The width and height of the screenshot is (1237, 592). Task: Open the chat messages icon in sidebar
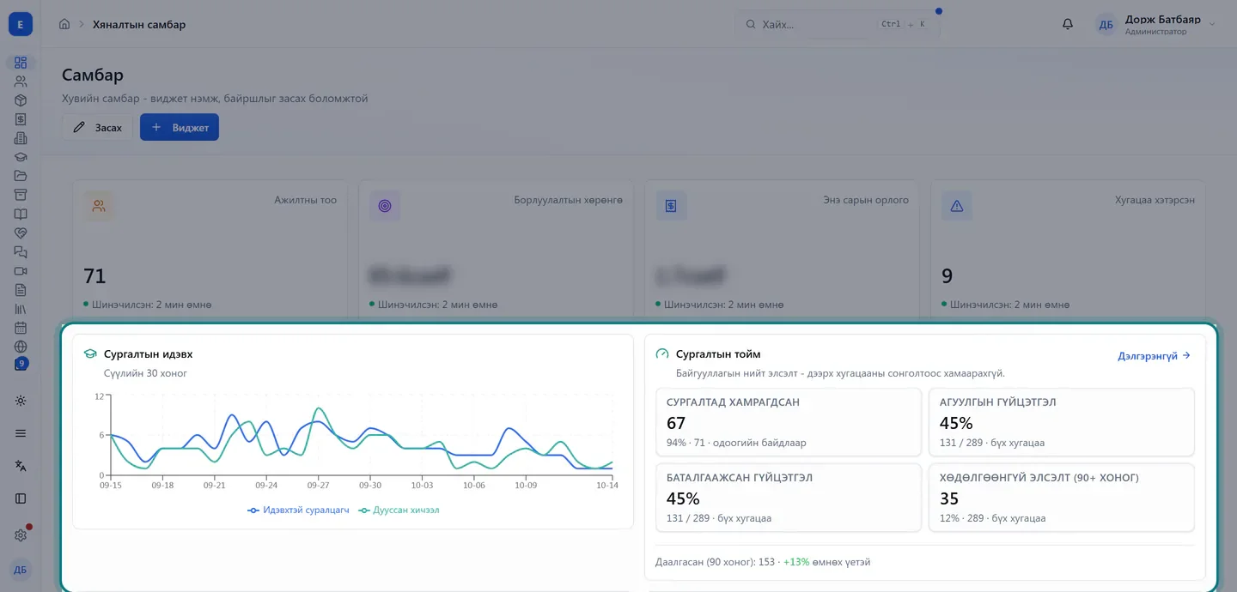point(21,252)
